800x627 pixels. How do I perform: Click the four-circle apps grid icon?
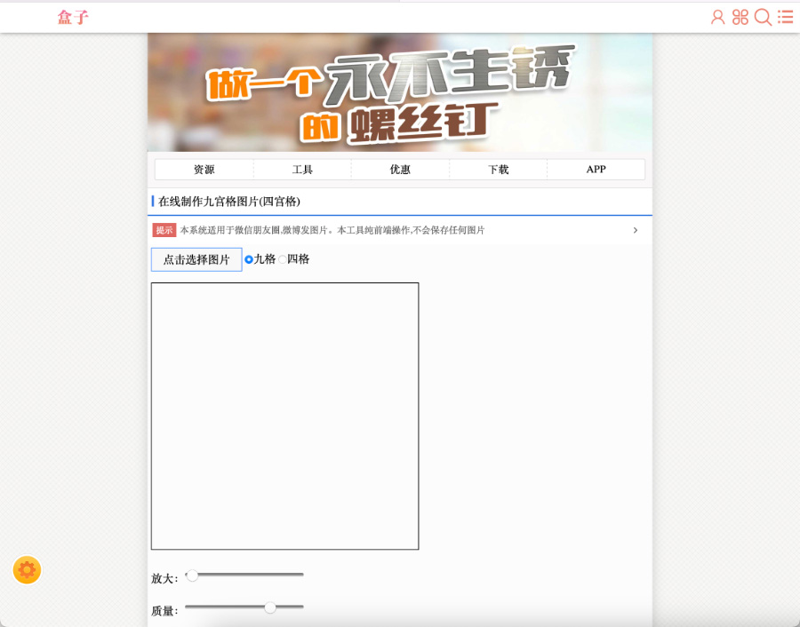pos(740,17)
